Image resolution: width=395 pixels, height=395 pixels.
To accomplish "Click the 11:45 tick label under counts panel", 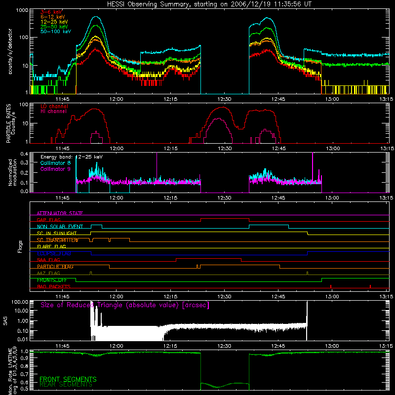I will coord(63,99).
